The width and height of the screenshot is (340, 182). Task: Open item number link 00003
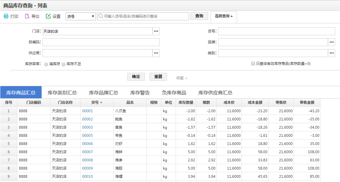coord(88,127)
